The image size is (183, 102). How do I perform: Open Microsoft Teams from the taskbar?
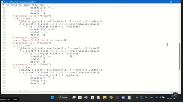(86, 97)
